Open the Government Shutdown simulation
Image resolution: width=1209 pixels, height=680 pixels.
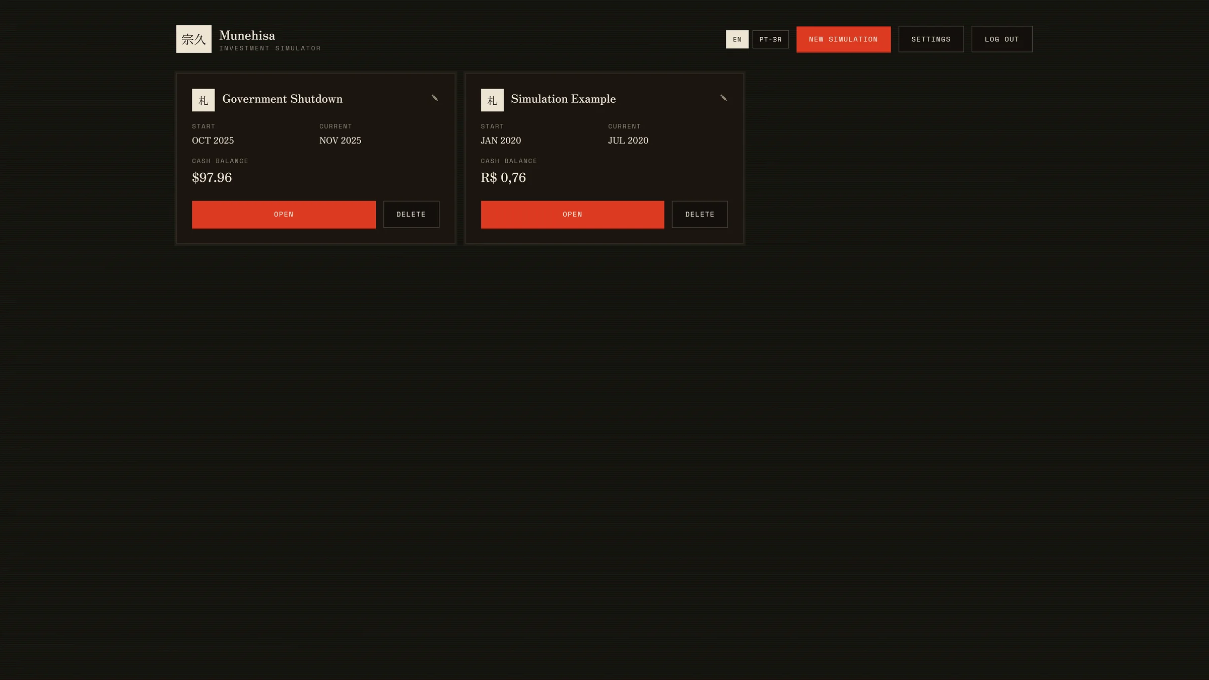284,215
